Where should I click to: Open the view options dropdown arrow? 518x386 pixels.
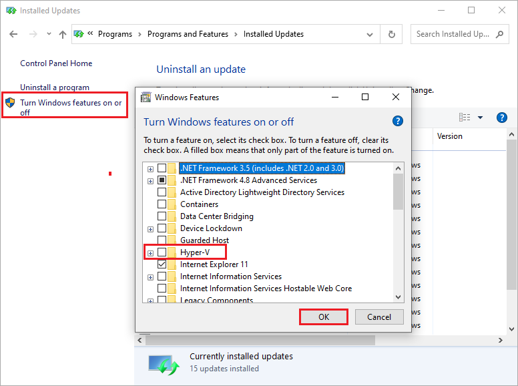coord(481,118)
